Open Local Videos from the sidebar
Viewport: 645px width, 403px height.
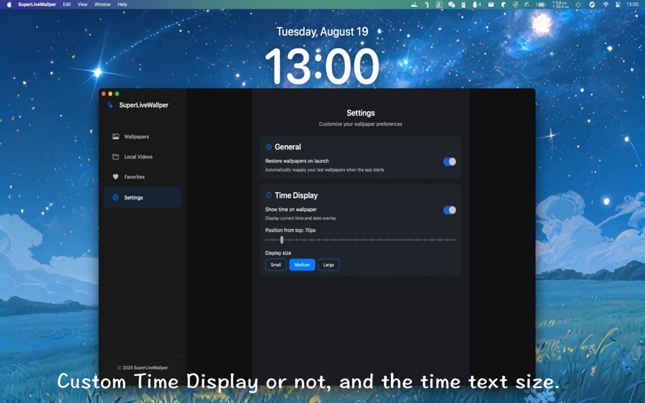(x=116, y=157)
